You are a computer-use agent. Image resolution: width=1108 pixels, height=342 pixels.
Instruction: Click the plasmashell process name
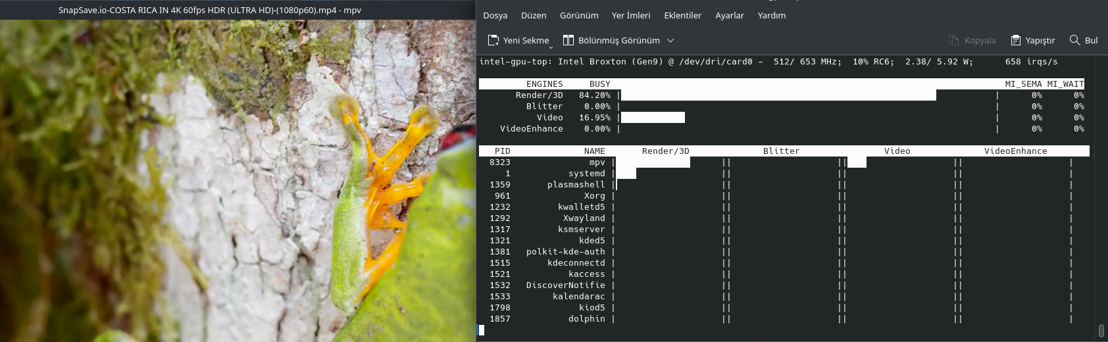point(576,185)
